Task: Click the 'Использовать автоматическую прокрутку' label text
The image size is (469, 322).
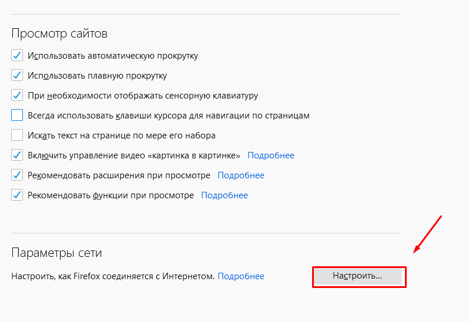Action: [x=113, y=56]
